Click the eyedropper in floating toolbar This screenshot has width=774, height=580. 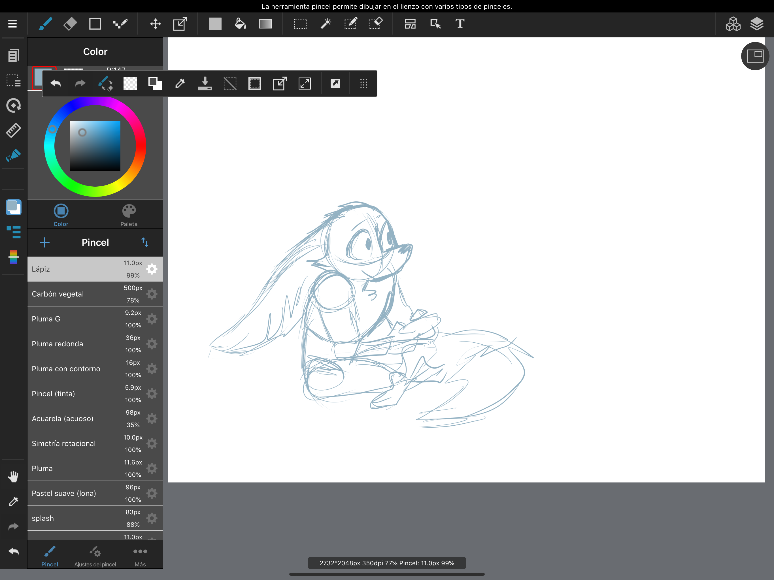[x=180, y=84]
